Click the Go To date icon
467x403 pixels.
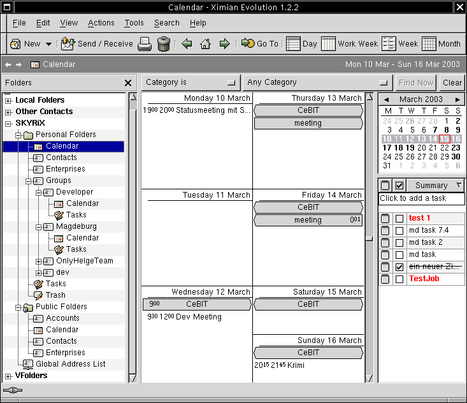tap(248, 43)
